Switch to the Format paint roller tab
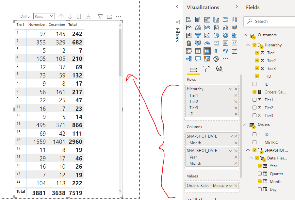 206,69
